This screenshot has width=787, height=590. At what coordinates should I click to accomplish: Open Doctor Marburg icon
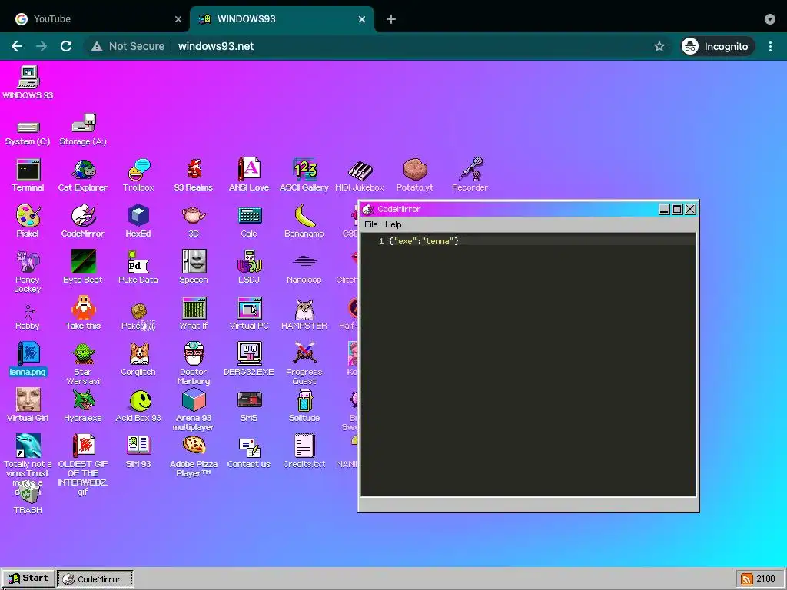click(x=194, y=363)
